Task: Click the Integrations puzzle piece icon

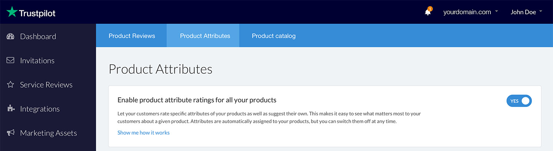Action: point(10,109)
